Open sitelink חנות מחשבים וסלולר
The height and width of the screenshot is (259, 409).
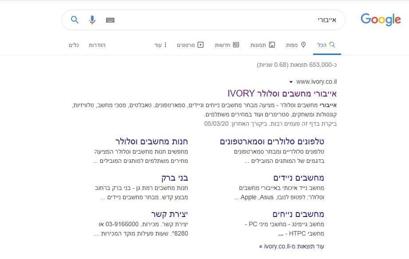[152, 141]
